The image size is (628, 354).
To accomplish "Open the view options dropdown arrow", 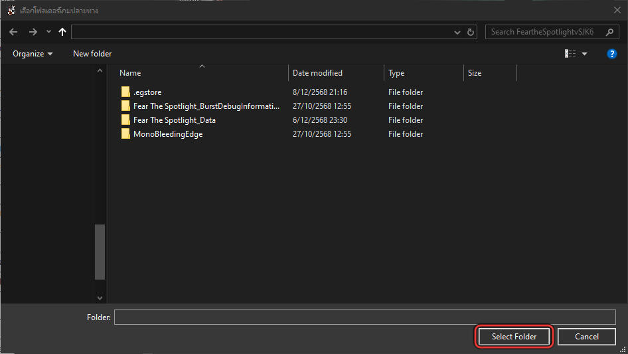I will tap(585, 54).
